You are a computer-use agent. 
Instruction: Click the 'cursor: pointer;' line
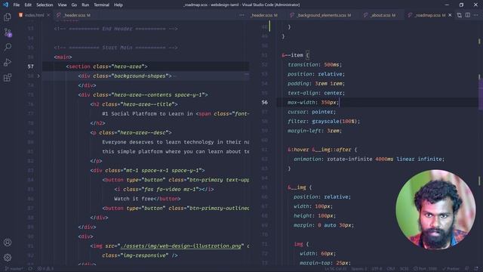(x=312, y=112)
